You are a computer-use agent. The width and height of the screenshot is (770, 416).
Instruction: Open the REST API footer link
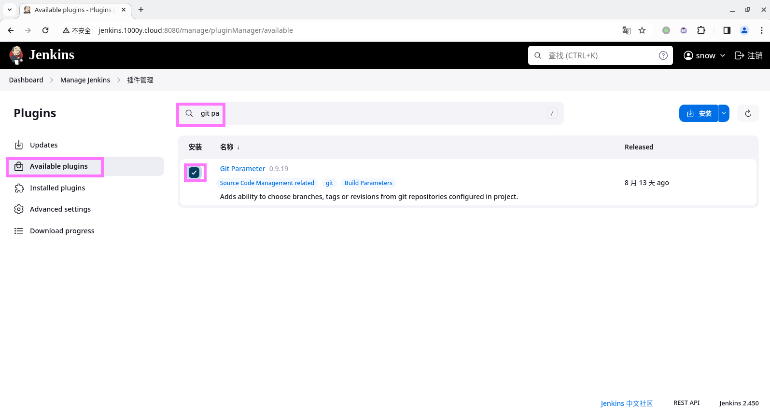[686, 403]
